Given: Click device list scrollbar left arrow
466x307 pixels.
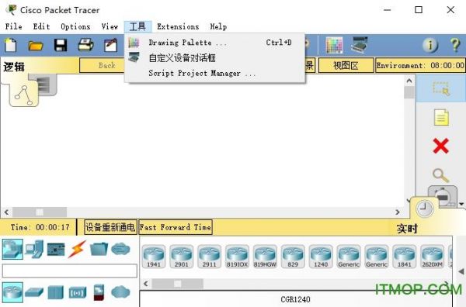Looking at the screenshot, I should pyautogui.click(x=146, y=284).
